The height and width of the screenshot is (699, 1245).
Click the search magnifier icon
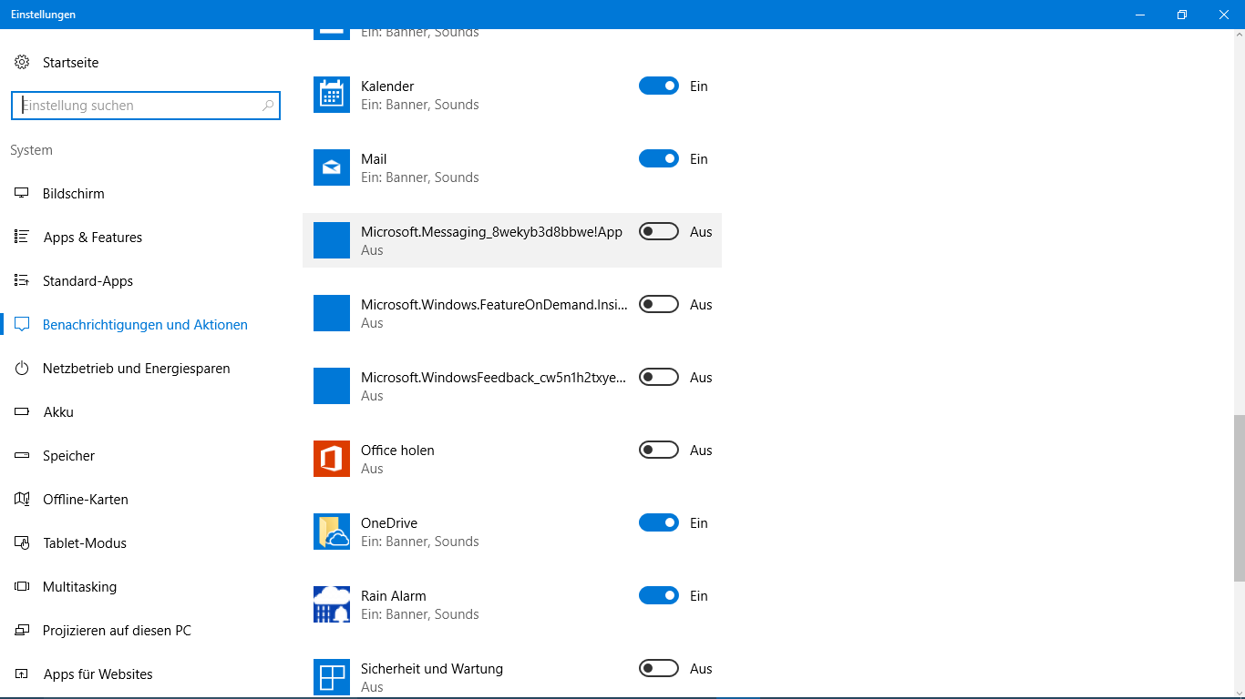(x=268, y=106)
